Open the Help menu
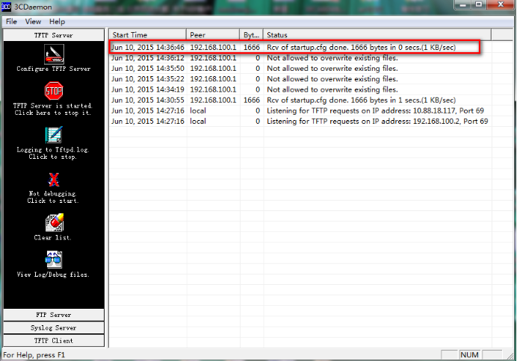 click(x=57, y=22)
